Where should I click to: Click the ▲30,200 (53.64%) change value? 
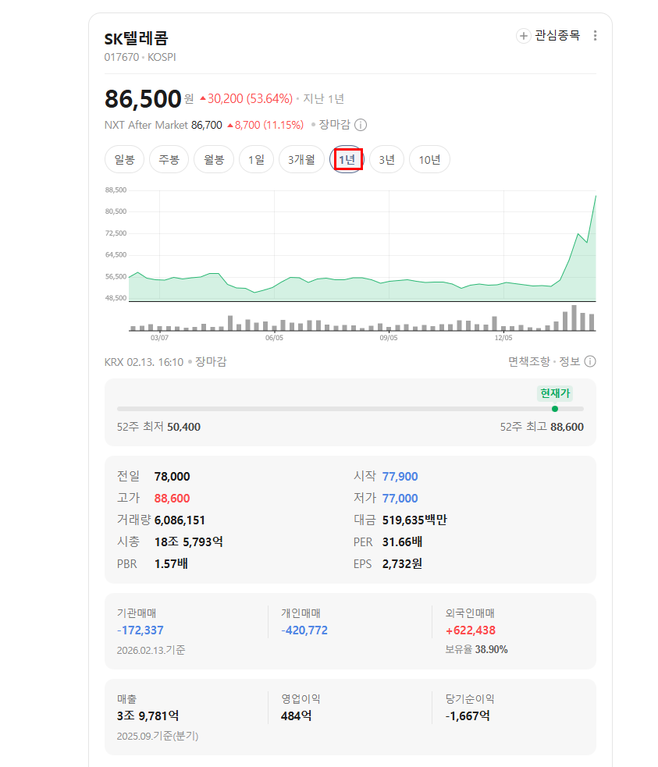click(246, 99)
